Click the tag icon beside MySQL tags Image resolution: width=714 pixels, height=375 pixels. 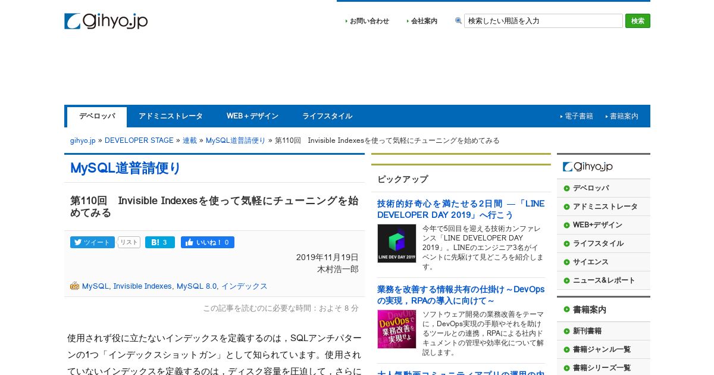[74, 286]
